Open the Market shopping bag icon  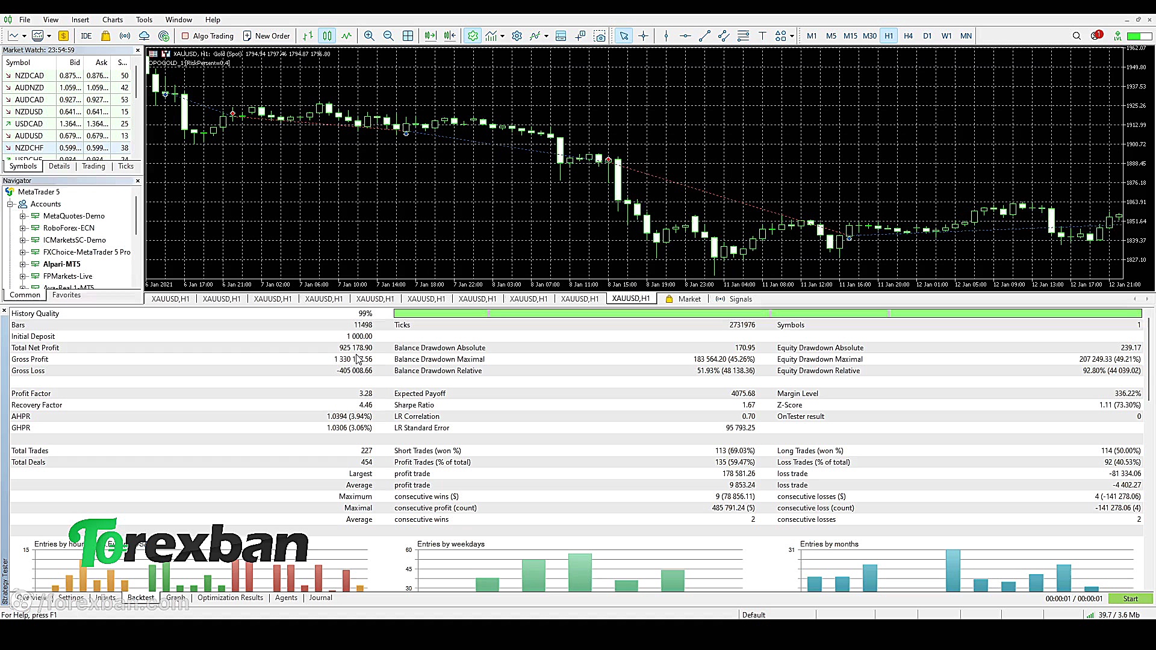click(105, 36)
